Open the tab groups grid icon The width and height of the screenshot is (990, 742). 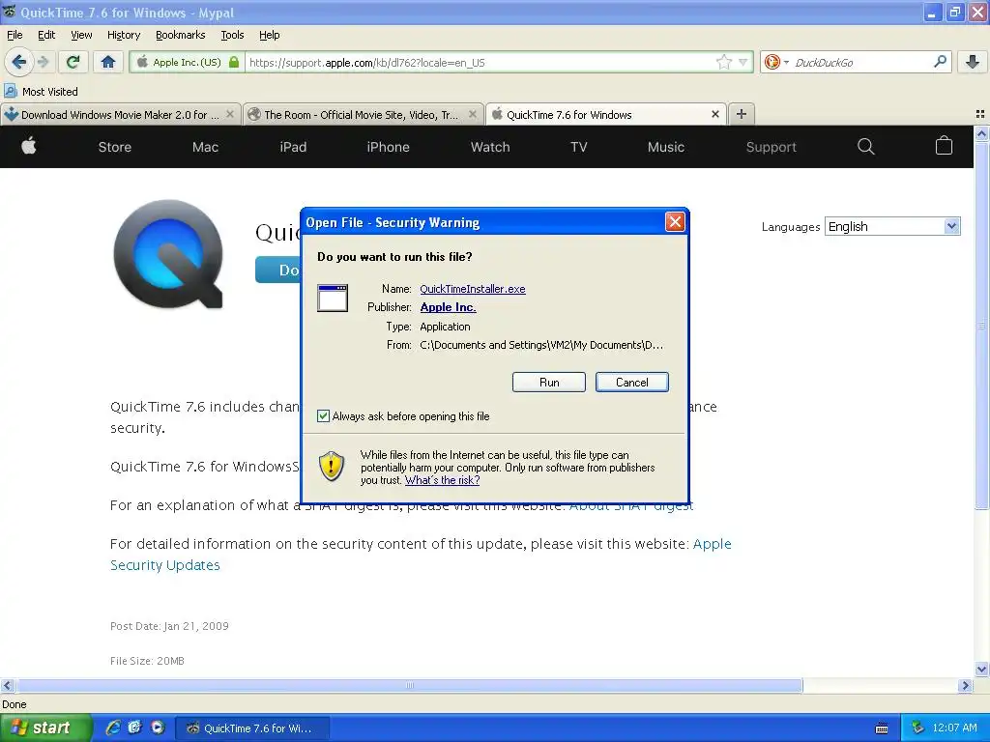pyautogui.click(x=980, y=114)
